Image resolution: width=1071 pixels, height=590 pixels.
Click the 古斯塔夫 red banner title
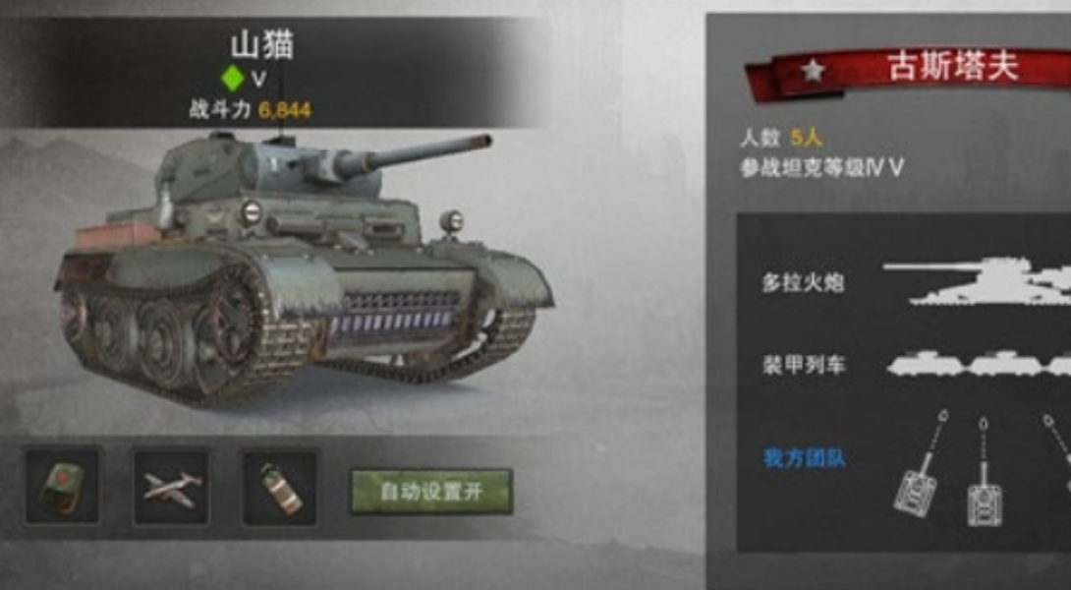(953, 67)
